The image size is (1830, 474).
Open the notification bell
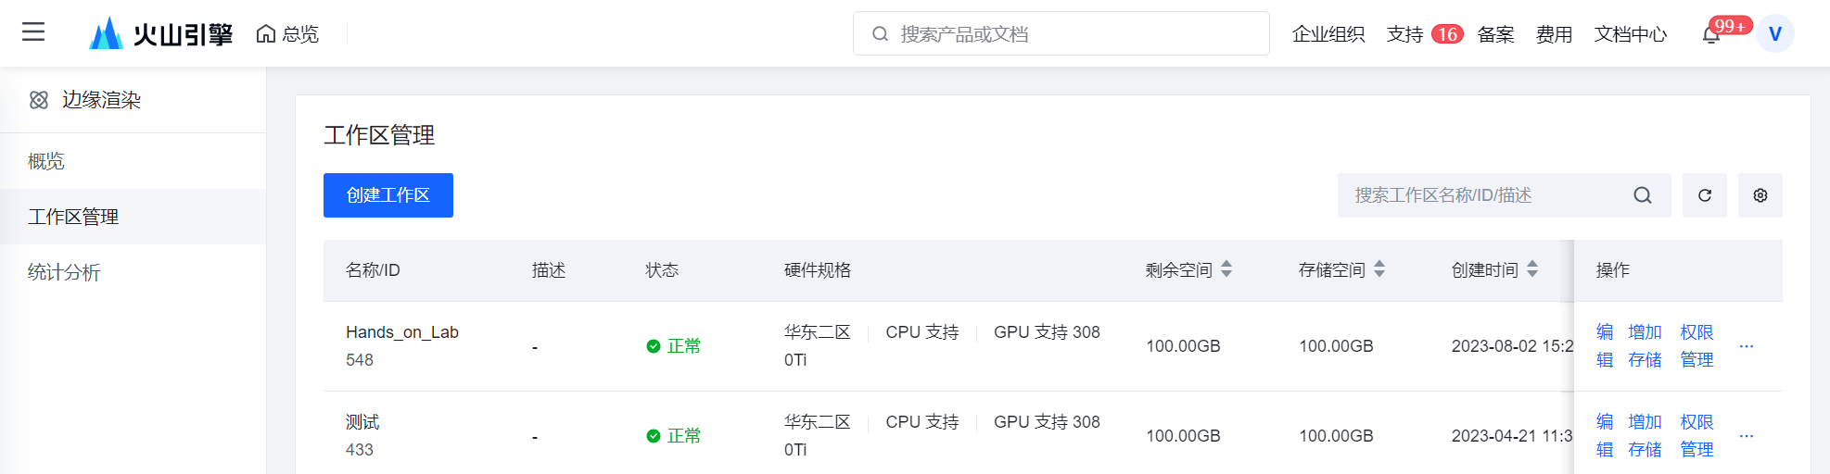[1711, 35]
